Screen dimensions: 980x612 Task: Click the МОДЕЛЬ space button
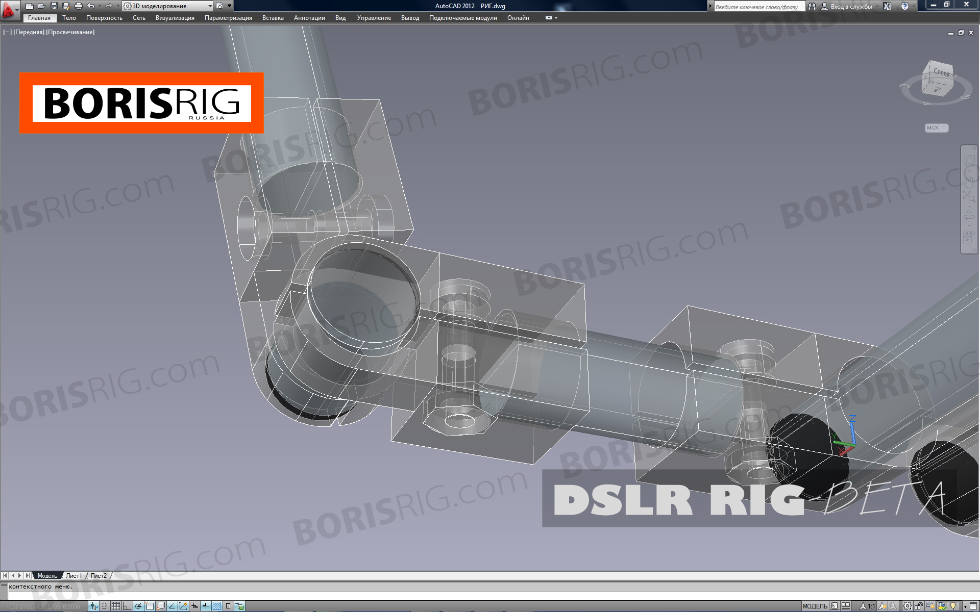815,606
